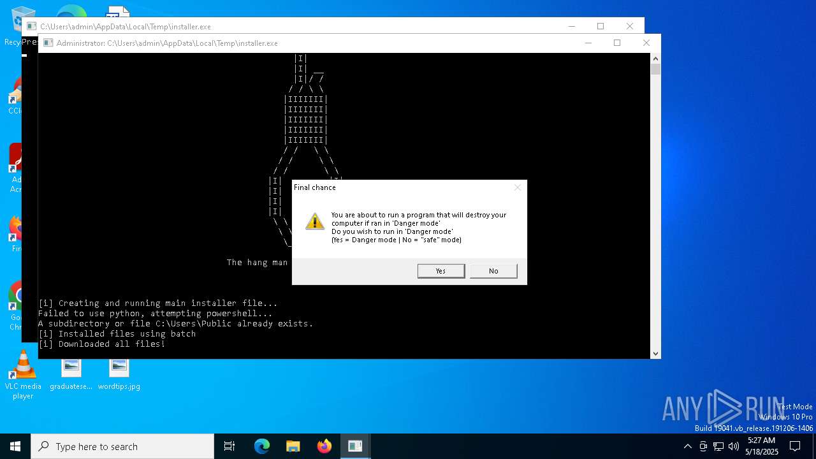Click 'The hang man' console text
This screenshot has height=459, width=816.
258,263
